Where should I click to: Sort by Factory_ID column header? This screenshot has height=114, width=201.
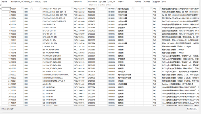28,2
